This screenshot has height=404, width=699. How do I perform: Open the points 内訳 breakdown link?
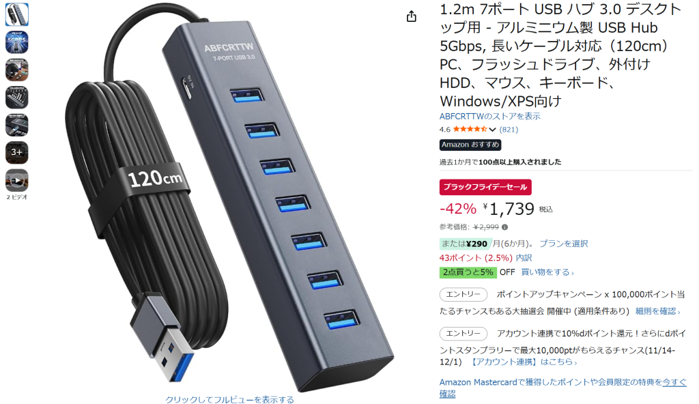[524, 258]
